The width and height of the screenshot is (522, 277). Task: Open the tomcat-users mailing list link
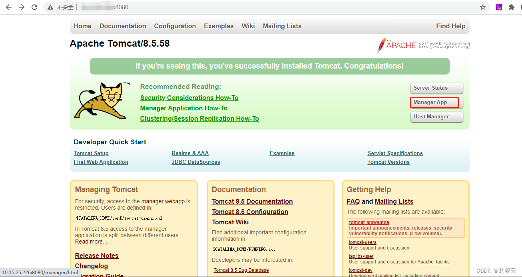[363, 242]
